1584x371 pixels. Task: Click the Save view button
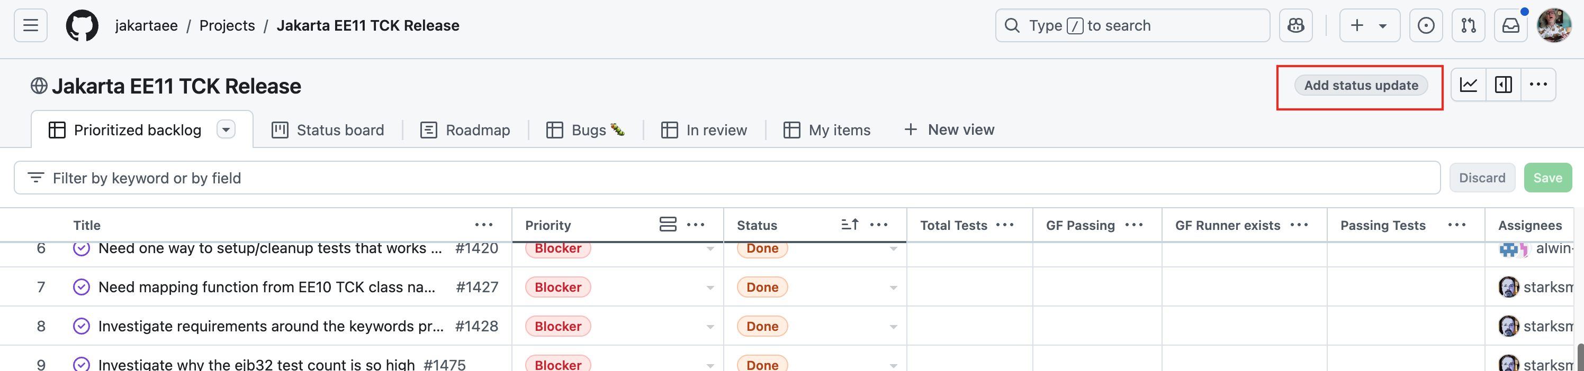1547,178
